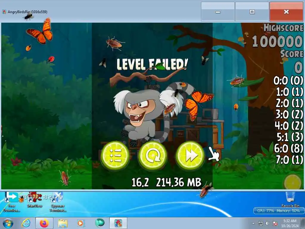Viewport: 305px width, 229px height.
Task: Click the highscore value 100000
Action: 277,41
